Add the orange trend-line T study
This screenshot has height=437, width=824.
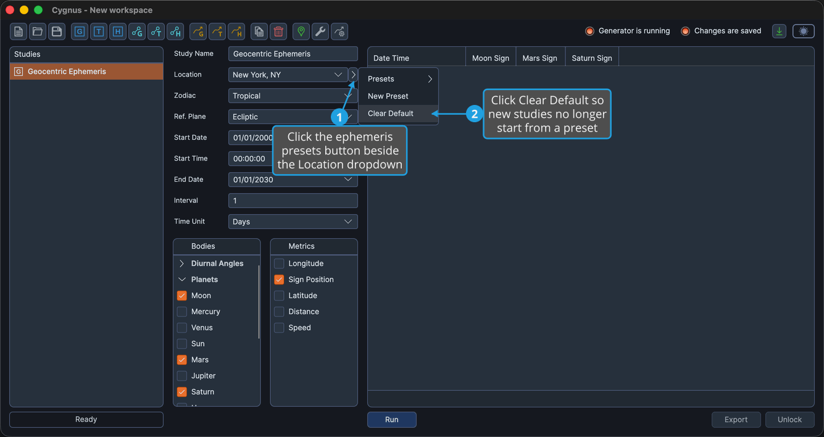coord(217,31)
